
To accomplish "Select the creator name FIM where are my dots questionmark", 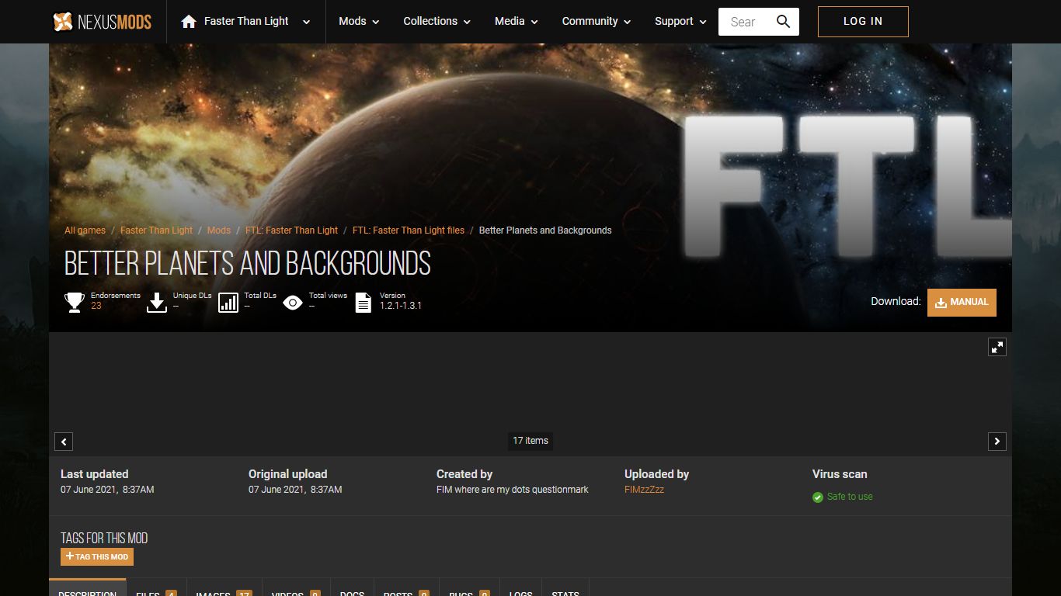I will tap(513, 490).
